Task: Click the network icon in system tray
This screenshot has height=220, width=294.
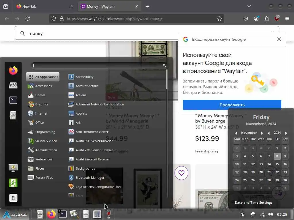Action: point(262,214)
